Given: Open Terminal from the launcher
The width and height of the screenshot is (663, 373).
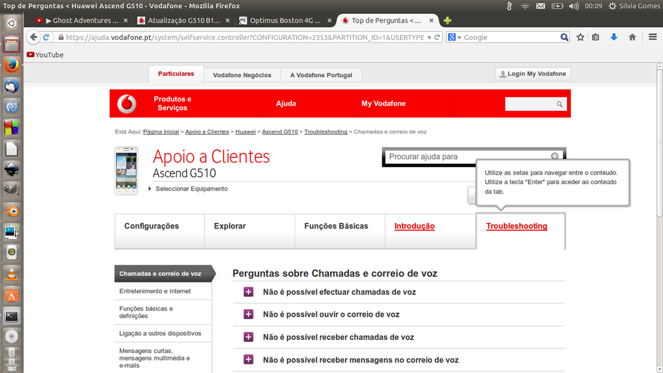Looking at the screenshot, I should click(11, 315).
